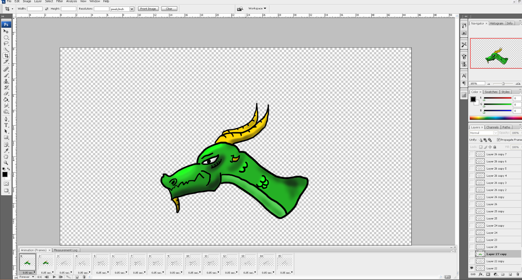522x280 pixels.
Task: Create a new group in Layers panel
Action: [503, 274]
